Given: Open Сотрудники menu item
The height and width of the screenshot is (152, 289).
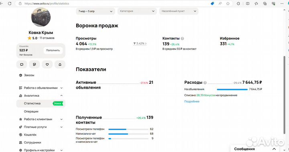Looking at the screenshot, I should pos(33,142).
